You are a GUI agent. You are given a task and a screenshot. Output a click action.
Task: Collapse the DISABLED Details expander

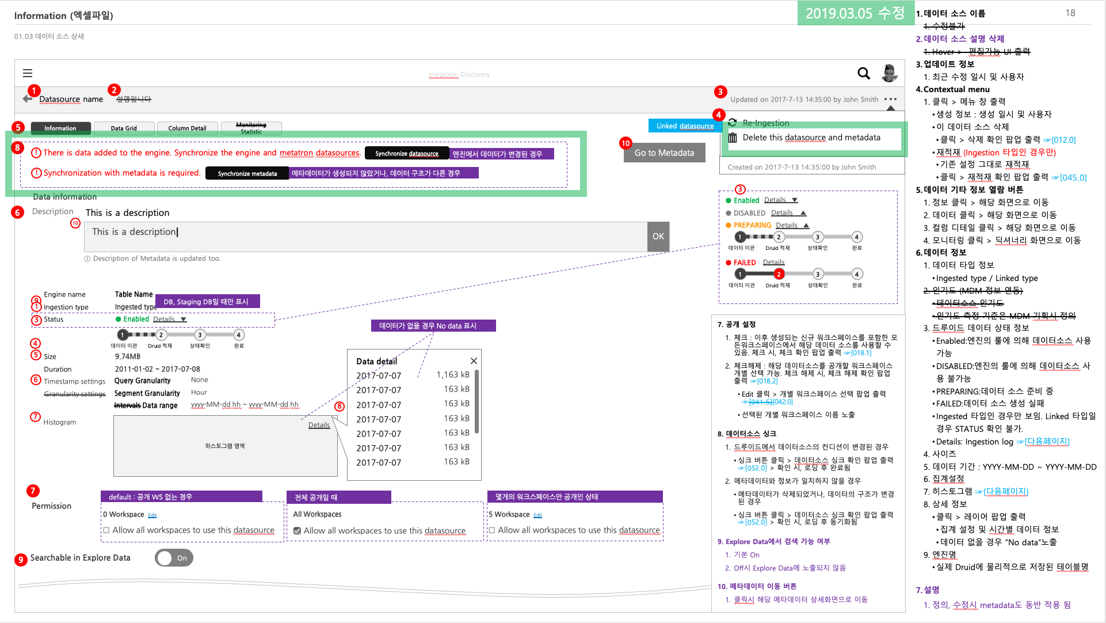coord(788,212)
